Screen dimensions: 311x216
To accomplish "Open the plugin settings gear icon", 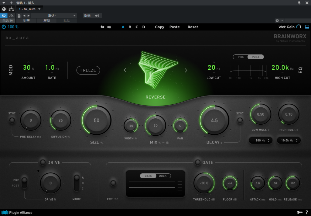I will pyautogui.click(x=277, y=20).
